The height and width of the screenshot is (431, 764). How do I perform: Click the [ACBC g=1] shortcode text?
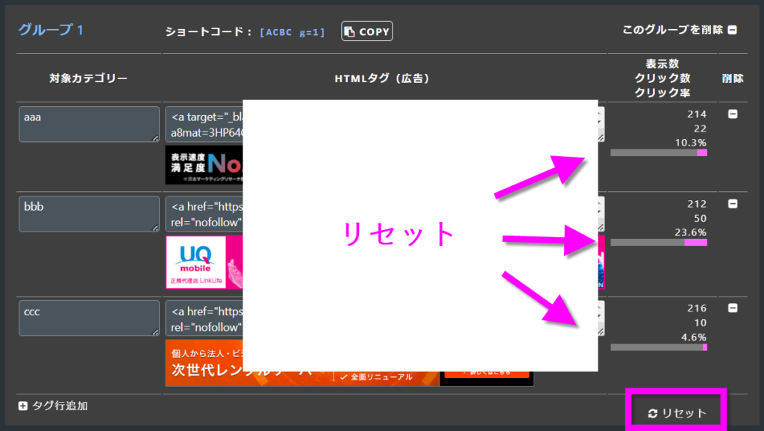point(292,32)
